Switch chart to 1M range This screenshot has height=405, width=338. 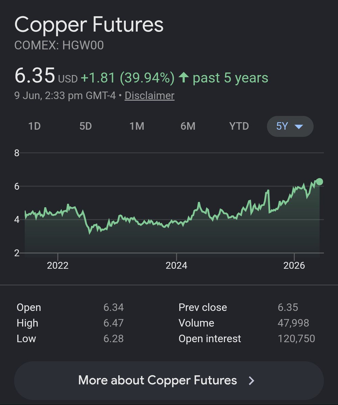(137, 126)
